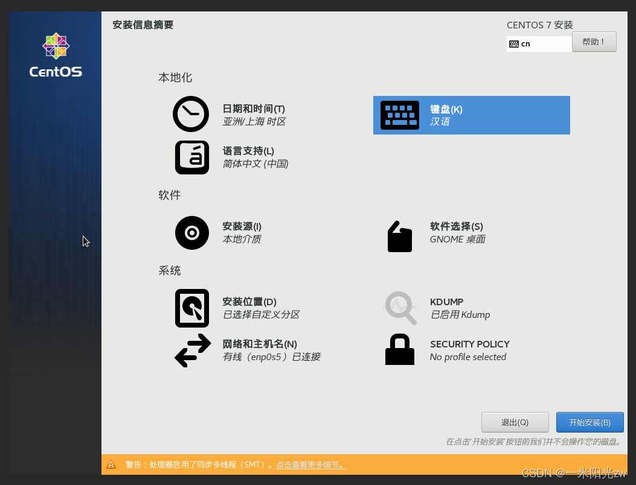Click the 已选择自定义分区 partition status text
The width and height of the screenshot is (636, 485).
click(261, 314)
